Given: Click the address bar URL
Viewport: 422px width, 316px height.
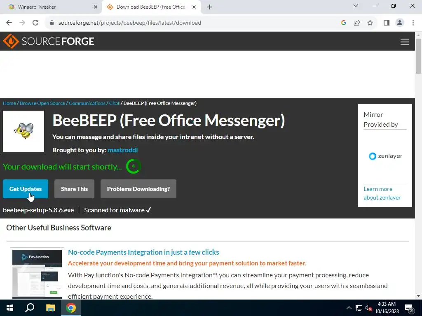Looking at the screenshot, I should pyautogui.click(x=129, y=23).
